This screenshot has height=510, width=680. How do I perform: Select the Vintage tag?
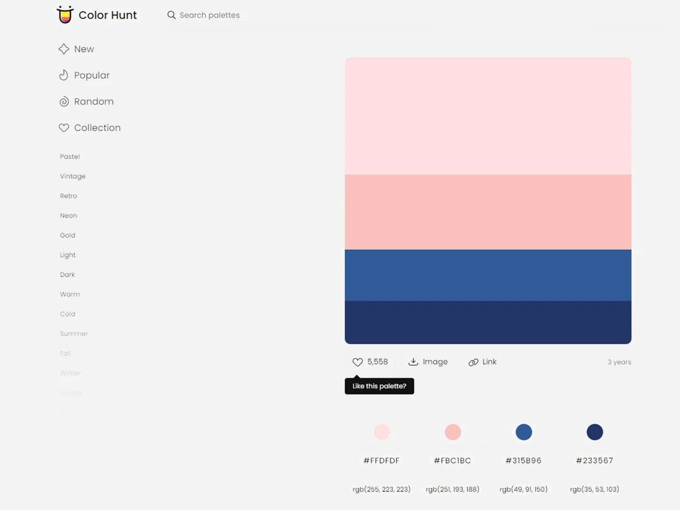click(x=73, y=176)
